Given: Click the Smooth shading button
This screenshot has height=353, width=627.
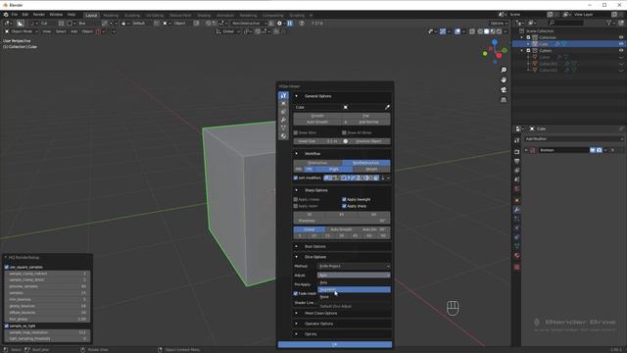Looking at the screenshot, I should click(317, 116).
